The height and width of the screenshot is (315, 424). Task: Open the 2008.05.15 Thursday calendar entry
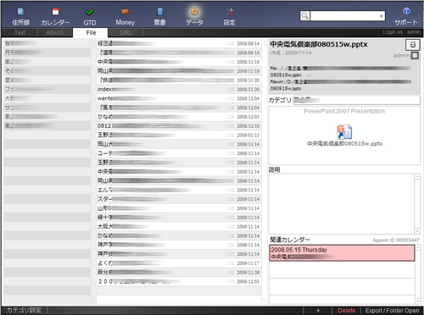(x=342, y=253)
